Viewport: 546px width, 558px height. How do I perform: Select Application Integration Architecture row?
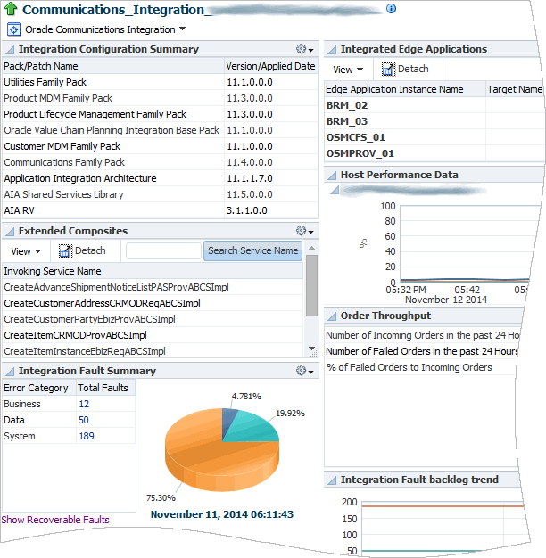coord(161,178)
